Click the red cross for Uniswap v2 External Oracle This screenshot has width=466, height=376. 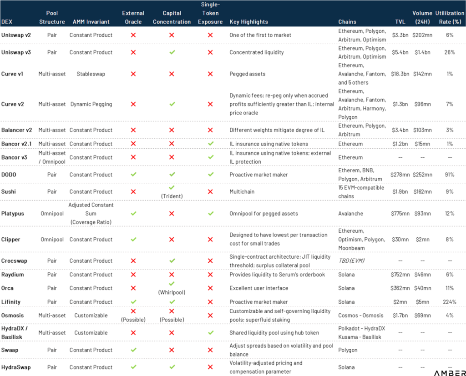133,35
